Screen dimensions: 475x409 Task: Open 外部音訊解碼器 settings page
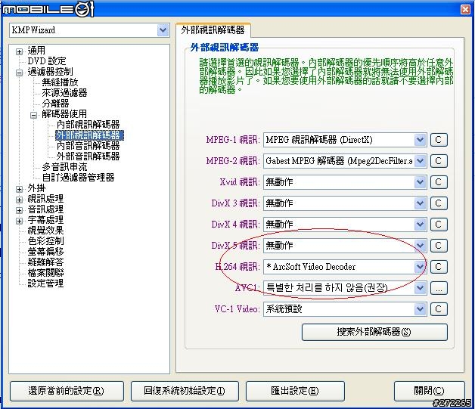[x=88, y=156]
